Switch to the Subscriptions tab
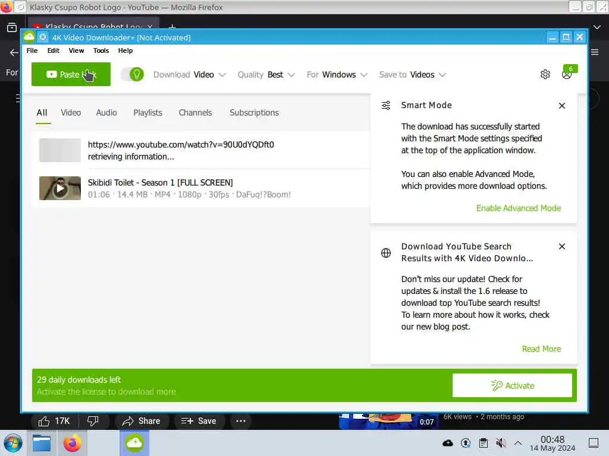 [x=254, y=113]
